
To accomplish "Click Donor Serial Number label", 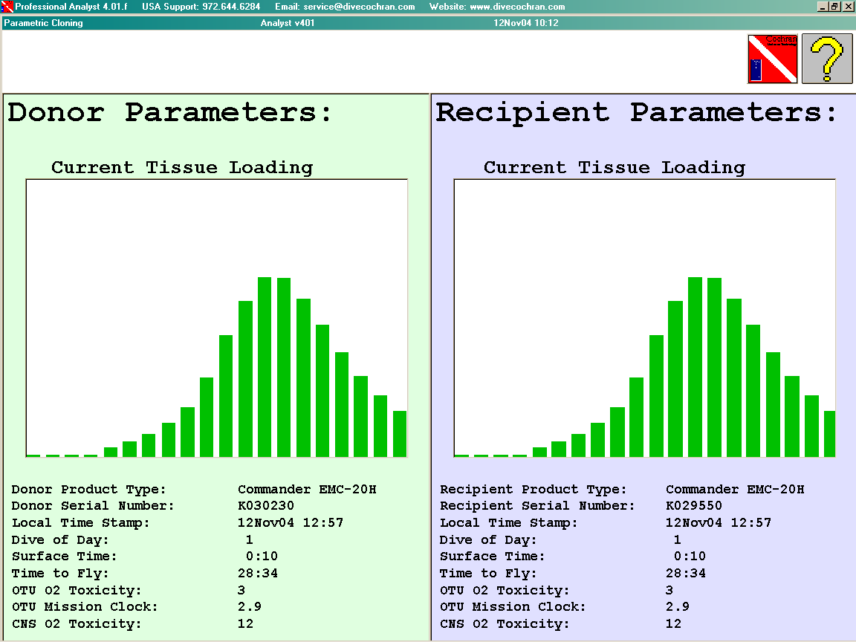I will 93,505.
